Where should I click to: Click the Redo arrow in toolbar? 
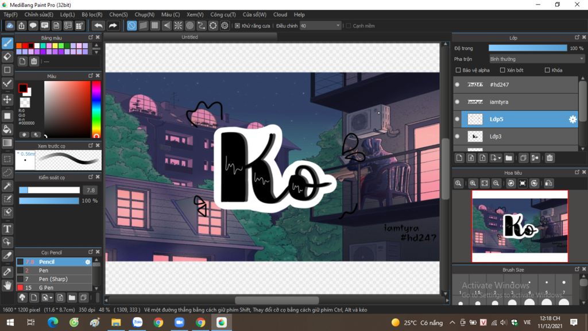point(113,25)
